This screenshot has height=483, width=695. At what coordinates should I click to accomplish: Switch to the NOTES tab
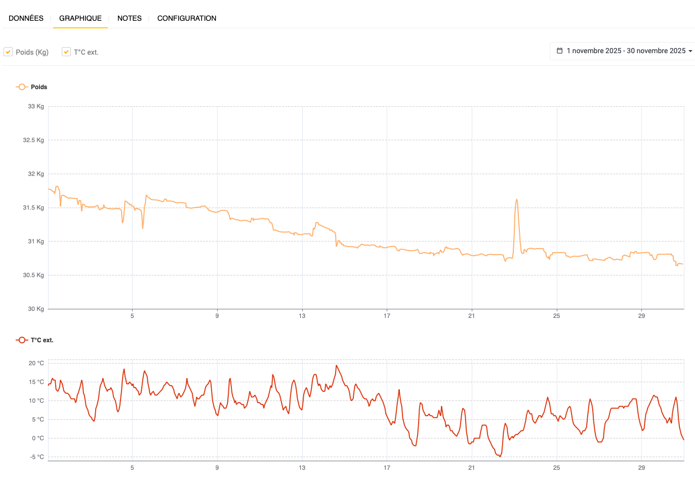click(x=129, y=18)
